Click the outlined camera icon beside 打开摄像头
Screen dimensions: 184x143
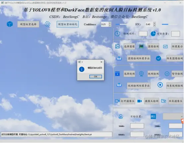pyautogui.click(x=117, y=101)
